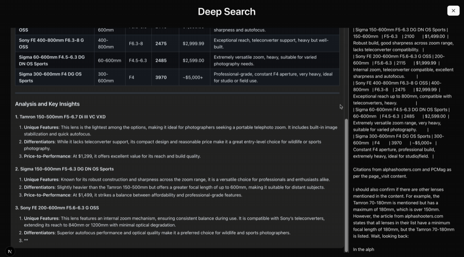This screenshot has width=464, height=257.
Task: Close the Deep Search overlay
Action: click(453, 11)
